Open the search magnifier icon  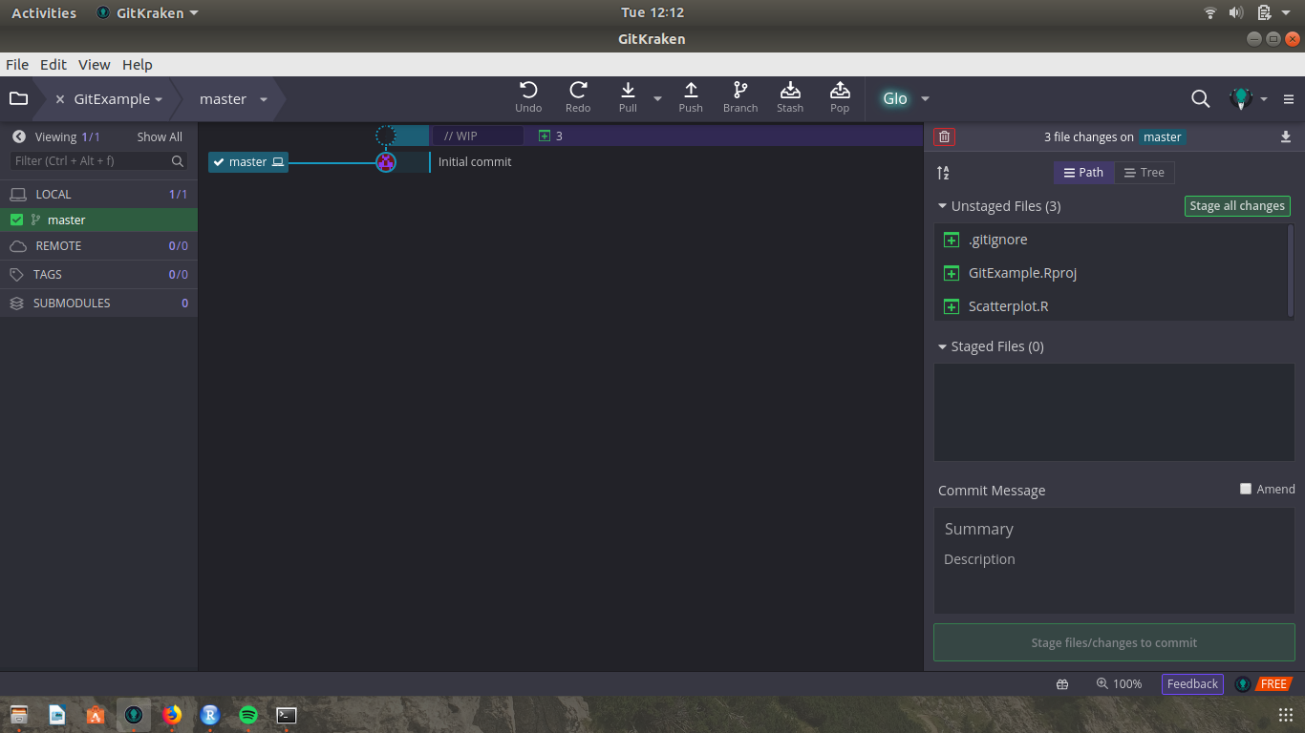click(1200, 98)
